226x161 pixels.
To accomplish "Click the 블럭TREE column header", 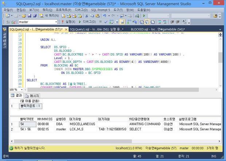I will 27,119.
